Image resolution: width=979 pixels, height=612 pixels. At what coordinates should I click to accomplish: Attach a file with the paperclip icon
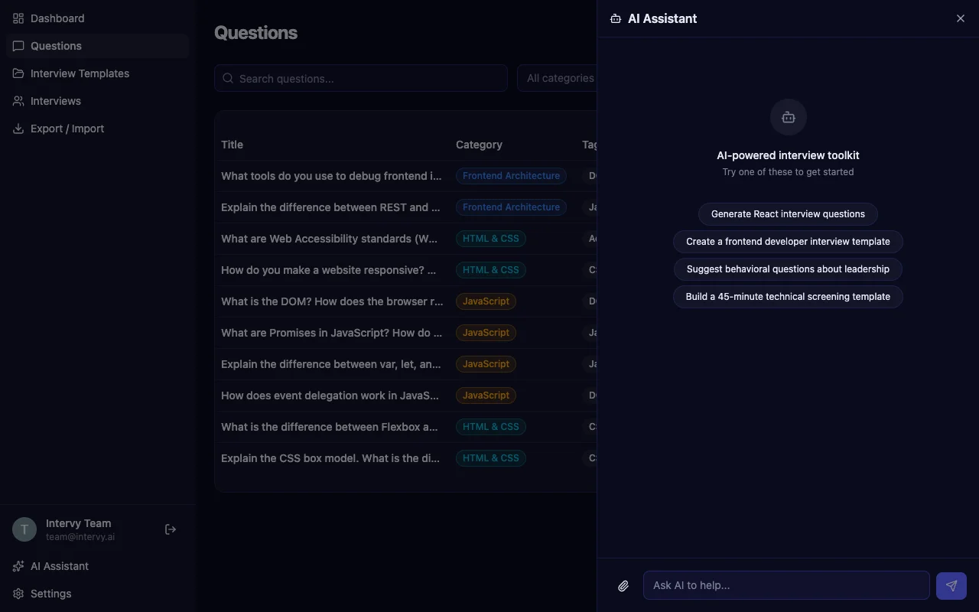pyautogui.click(x=623, y=585)
